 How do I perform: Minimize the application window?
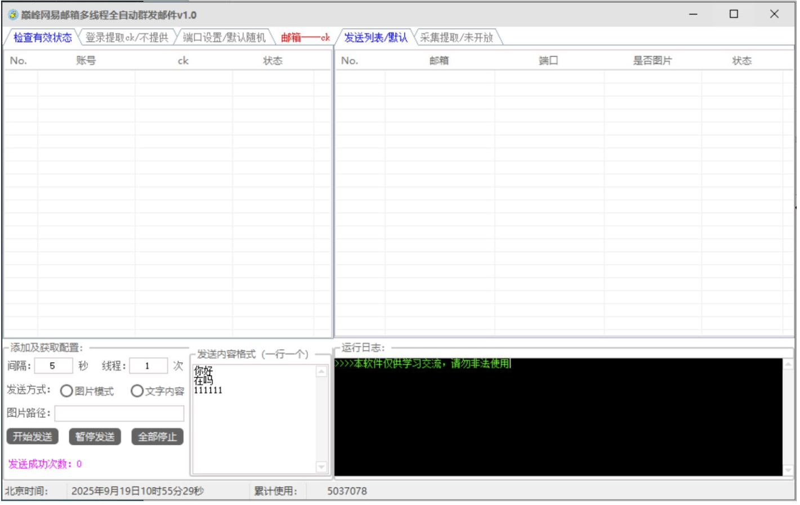coord(693,14)
